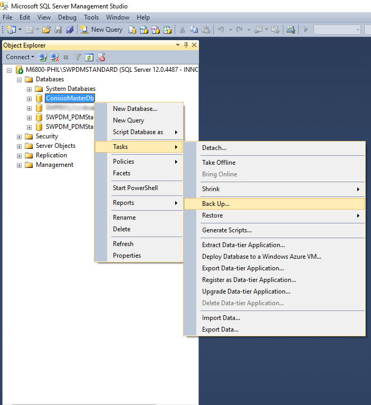Screen dimensions: 371x405
Task: Click the Database Engine Query icon
Action: 132,30
